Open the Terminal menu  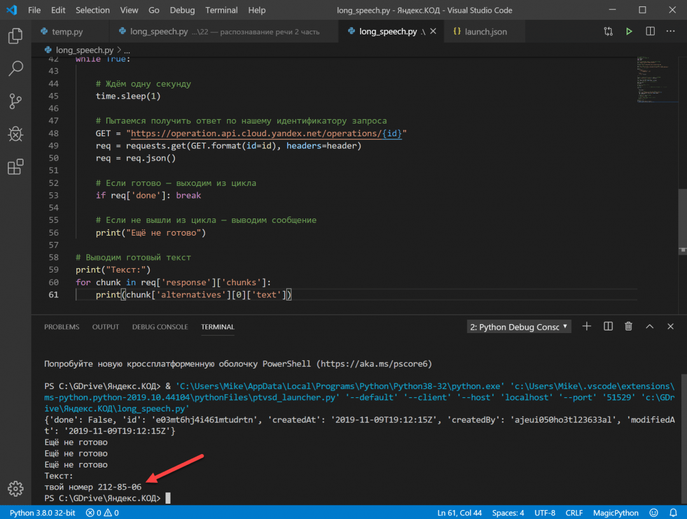(x=221, y=10)
